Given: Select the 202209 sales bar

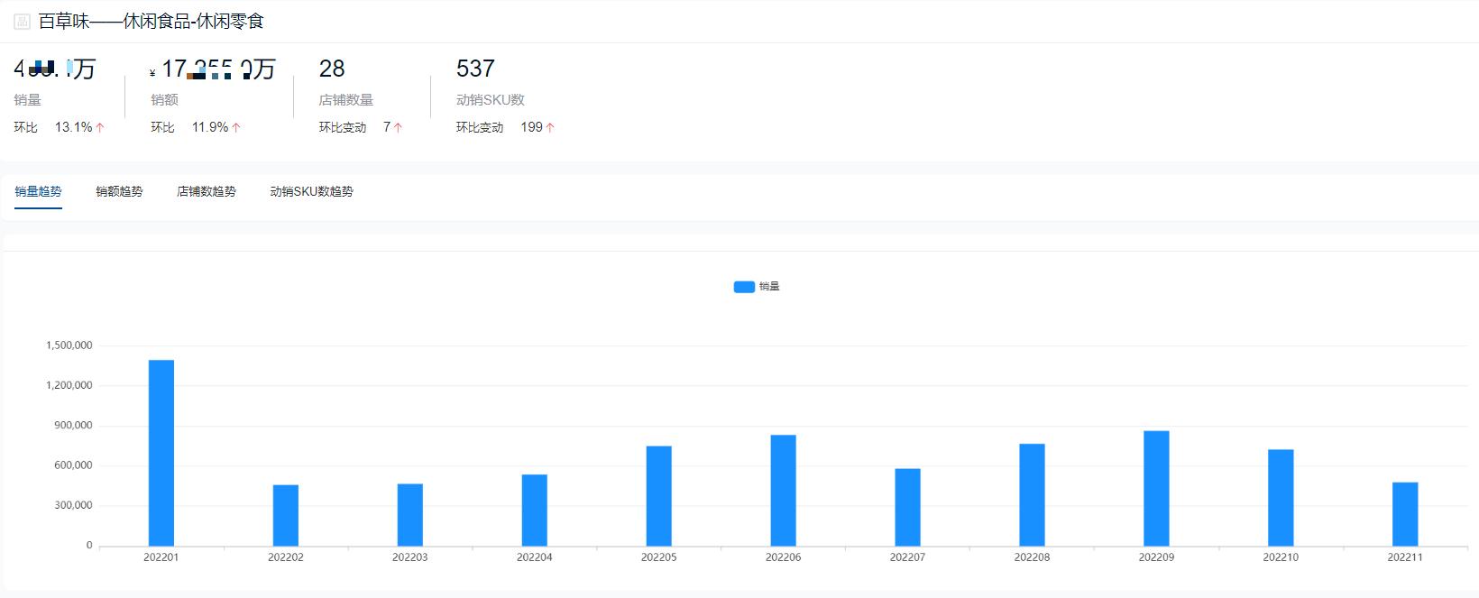Looking at the screenshot, I should click(1157, 488).
